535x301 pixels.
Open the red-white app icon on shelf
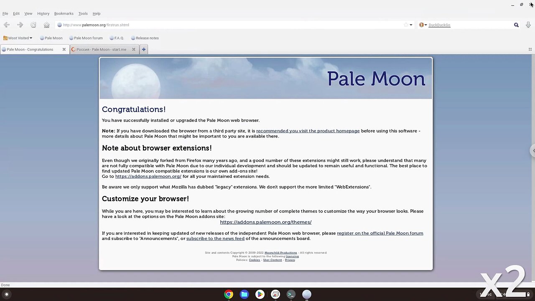(x=275, y=294)
